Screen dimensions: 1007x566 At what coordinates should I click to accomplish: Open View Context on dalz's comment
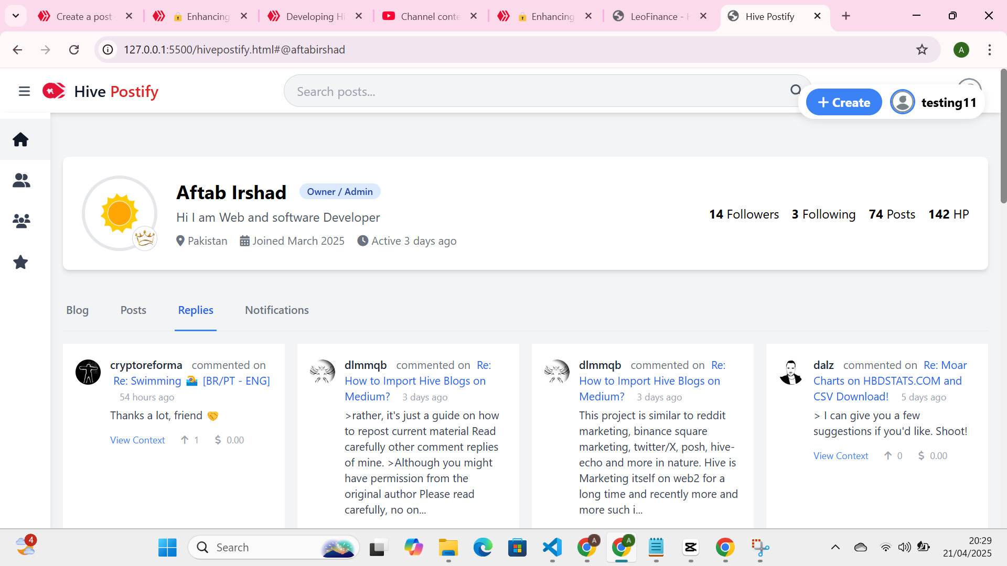click(841, 456)
